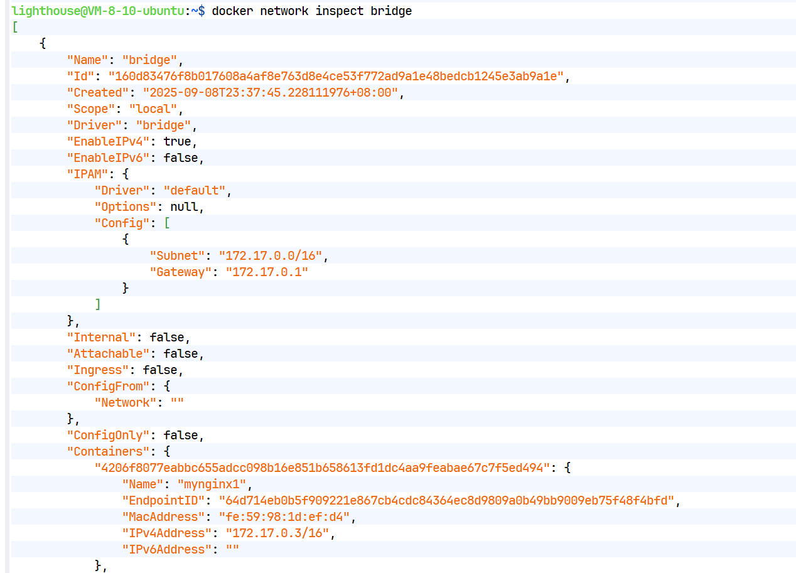Click the Gateway value "172.17.0.1"
This screenshot has height=573, width=796.
267,272
